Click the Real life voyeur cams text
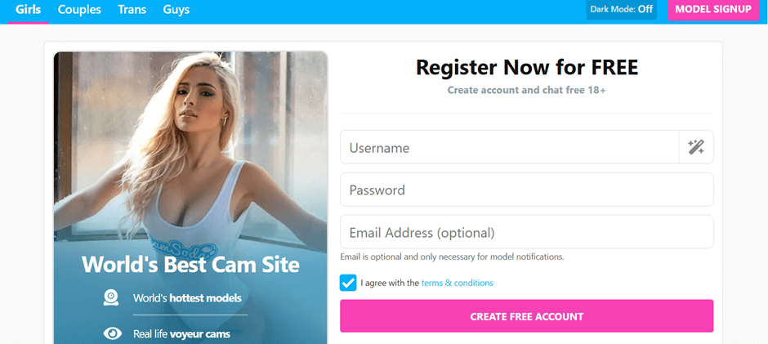The width and height of the screenshot is (768, 344). (181, 334)
